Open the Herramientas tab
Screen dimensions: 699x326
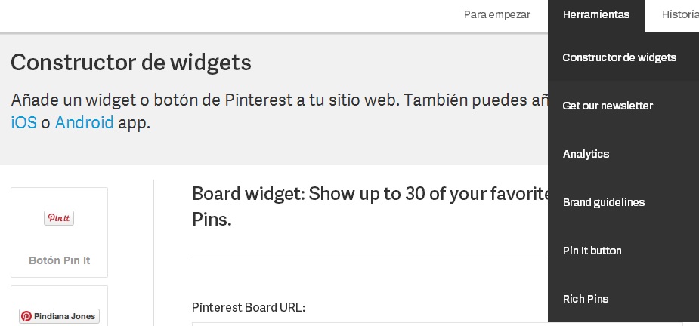(596, 14)
